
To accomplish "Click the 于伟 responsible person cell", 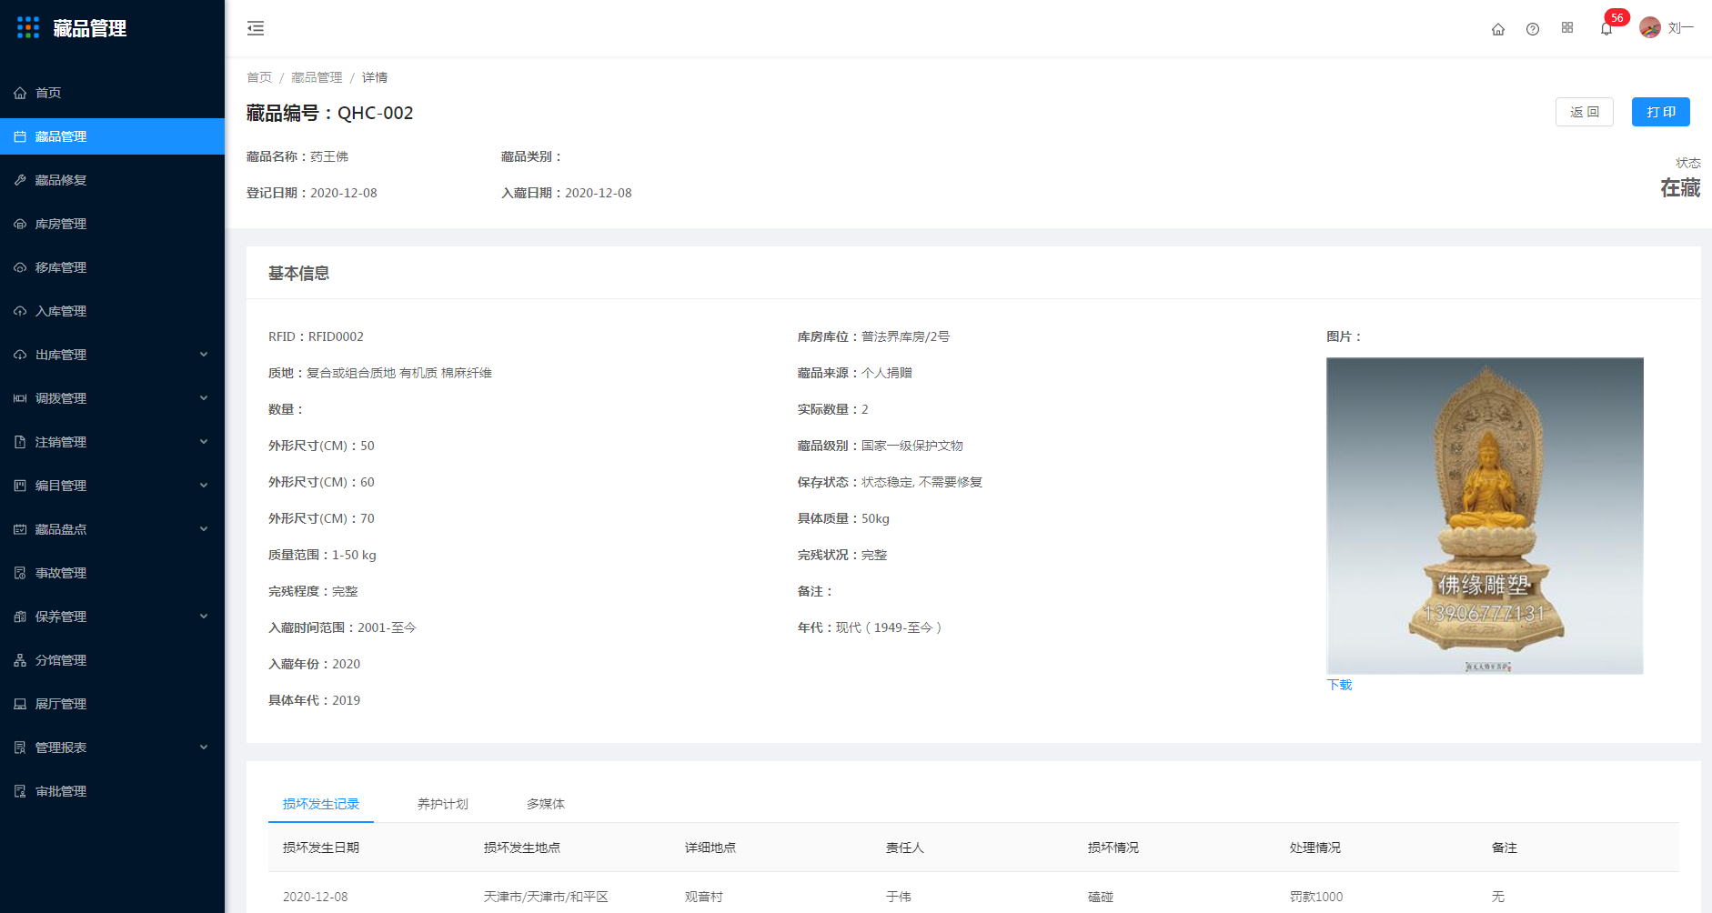I will click(x=899, y=897).
